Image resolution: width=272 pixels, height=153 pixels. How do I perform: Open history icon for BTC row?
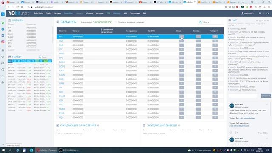215,37
